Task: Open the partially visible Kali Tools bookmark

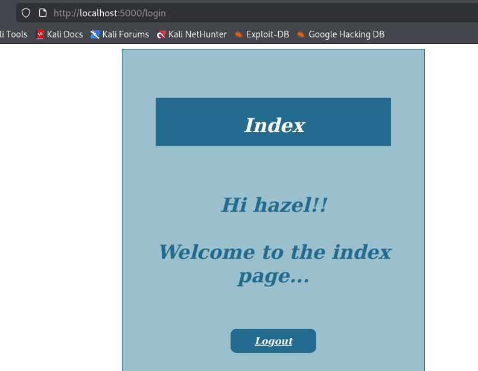Action: pos(13,34)
